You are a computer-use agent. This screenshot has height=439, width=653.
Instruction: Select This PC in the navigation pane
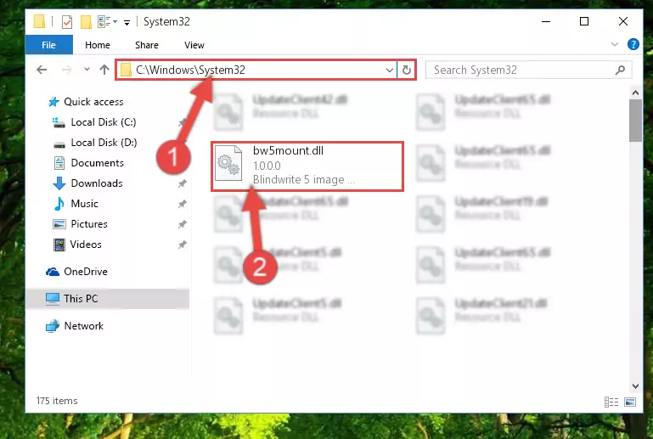pos(108,299)
